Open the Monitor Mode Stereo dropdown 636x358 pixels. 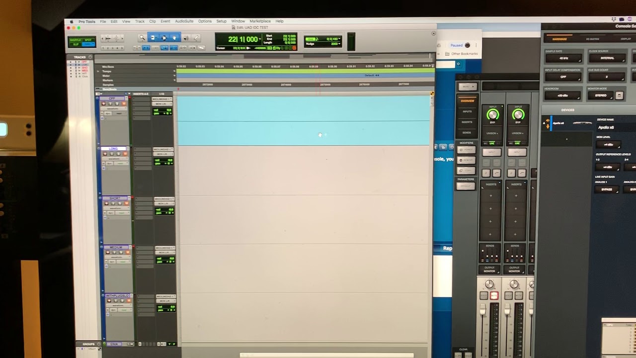[600, 95]
